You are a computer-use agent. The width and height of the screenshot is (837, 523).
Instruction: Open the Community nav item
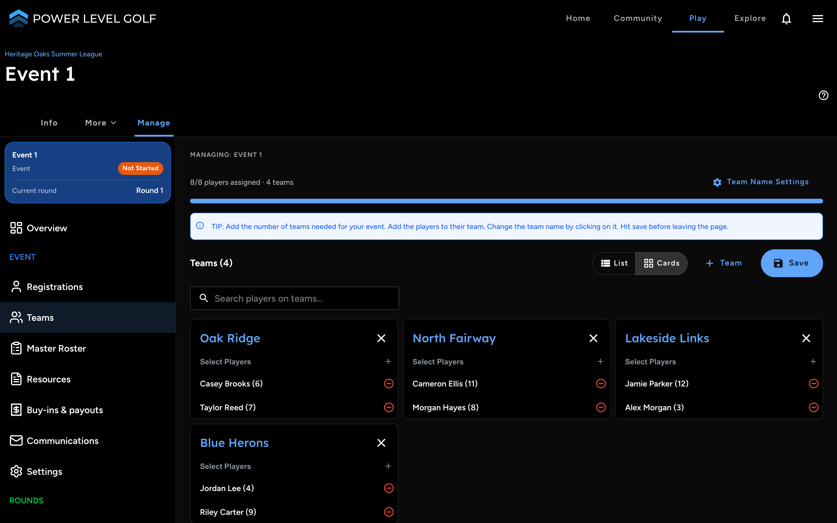638,18
